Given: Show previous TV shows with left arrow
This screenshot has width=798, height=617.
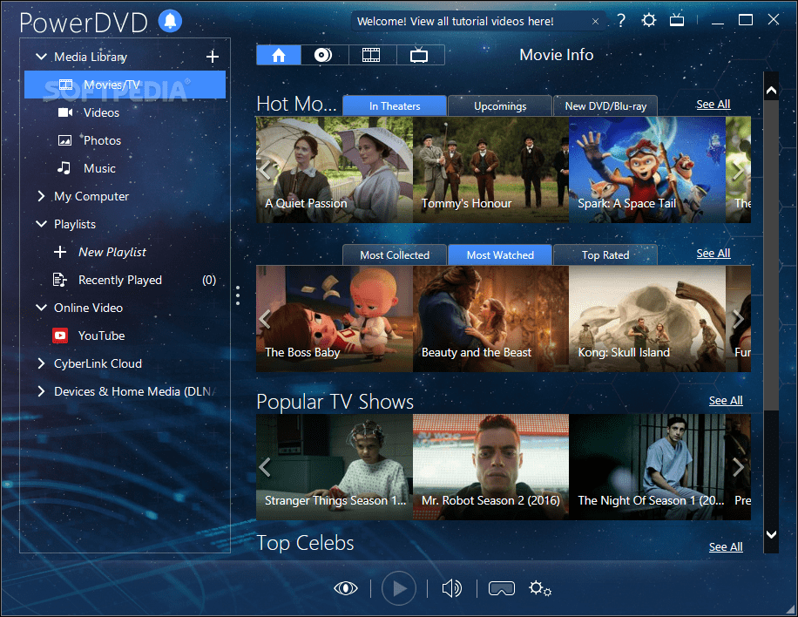Looking at the screenshot, I should click(x=265, y=467).
